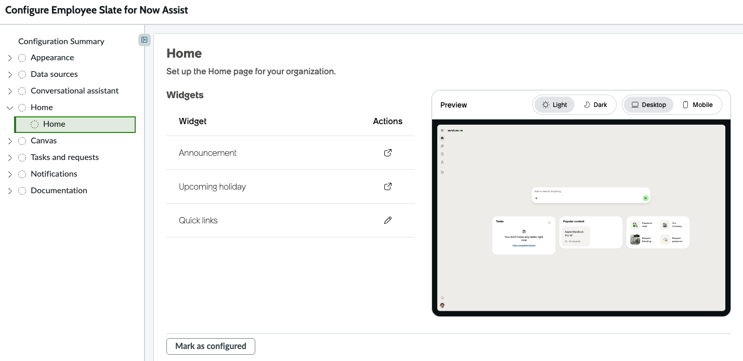Viewport: 743px width, 361px height.
Task: Click plus icon in preview search box
Action: click(536, 198)
